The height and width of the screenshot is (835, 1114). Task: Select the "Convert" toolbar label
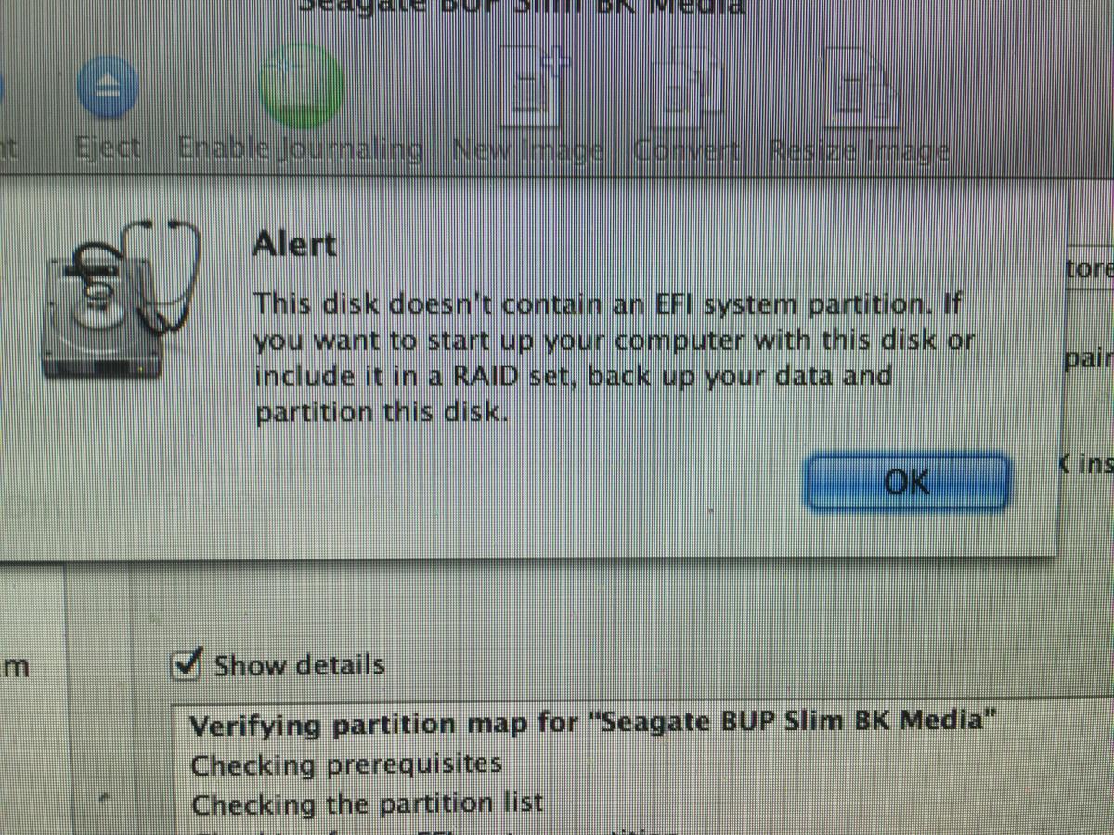click(687, 151)
